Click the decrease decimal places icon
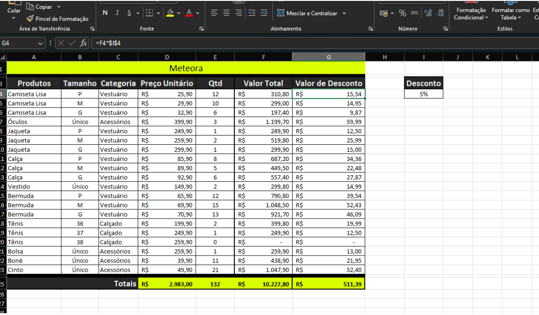 pyautogui.click(x=440, y=13)
